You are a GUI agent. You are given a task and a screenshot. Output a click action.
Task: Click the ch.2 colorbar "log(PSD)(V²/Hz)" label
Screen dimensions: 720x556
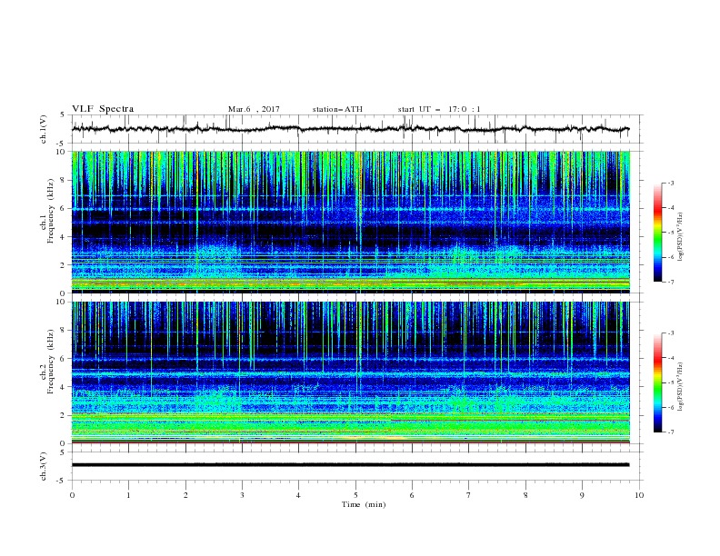click(681, 386)
